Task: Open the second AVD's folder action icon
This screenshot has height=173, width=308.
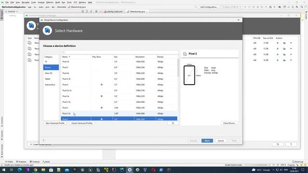Action: pyautogui.click(x=284, y=49)
